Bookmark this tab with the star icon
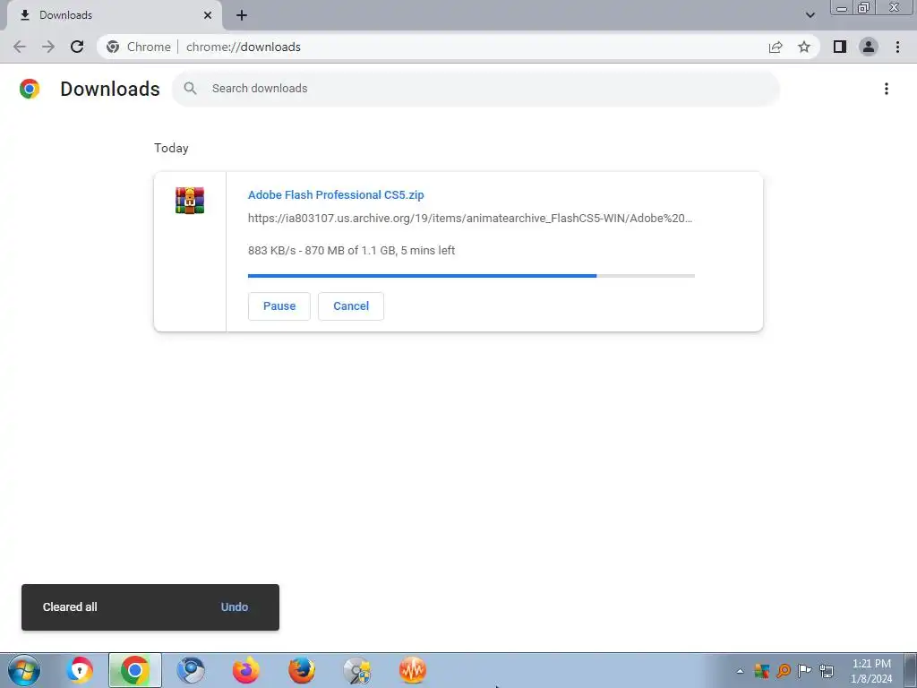This screenshot has width=917, height=688. (804, 47)
